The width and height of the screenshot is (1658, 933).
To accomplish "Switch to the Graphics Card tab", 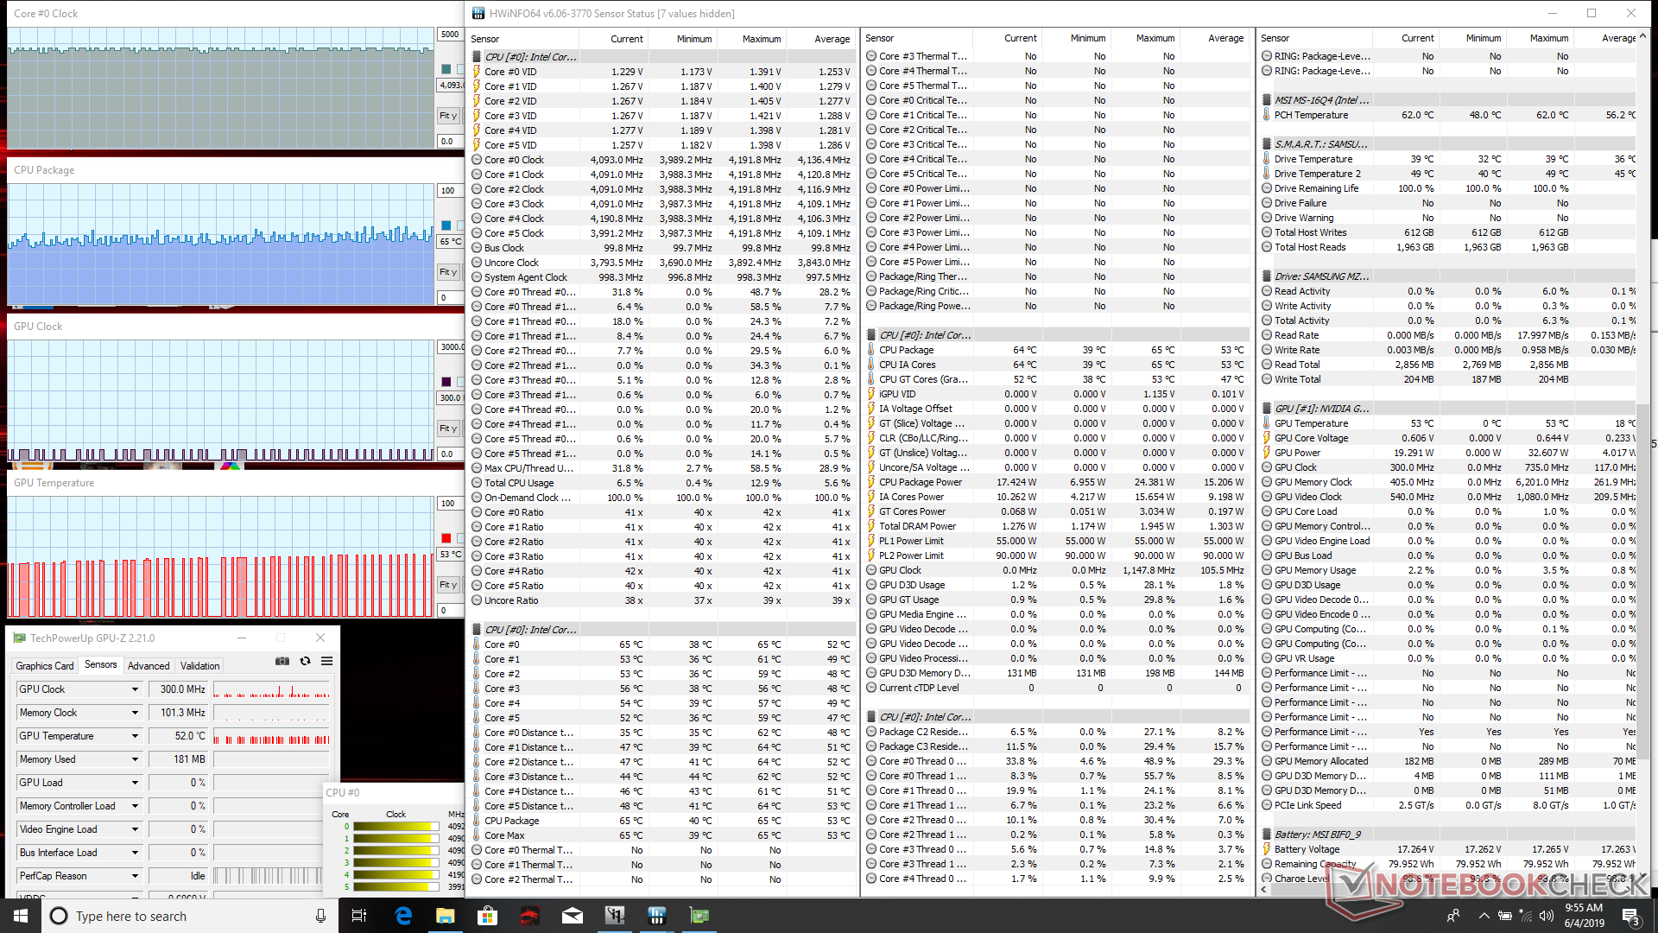I will (x=45, y=666).
